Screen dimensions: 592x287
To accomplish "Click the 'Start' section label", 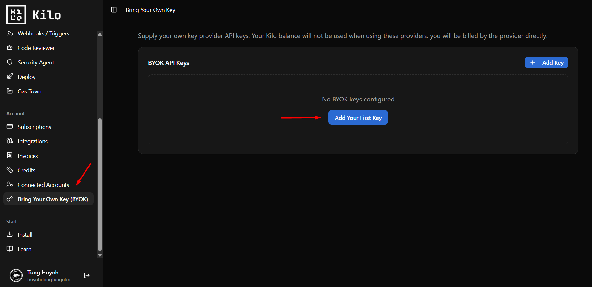I will (x=12, y=222).
